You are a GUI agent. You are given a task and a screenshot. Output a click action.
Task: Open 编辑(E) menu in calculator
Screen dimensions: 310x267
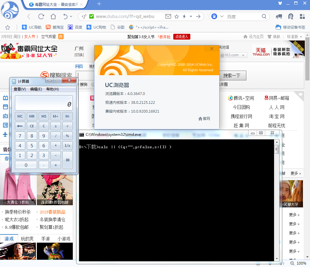36,89
